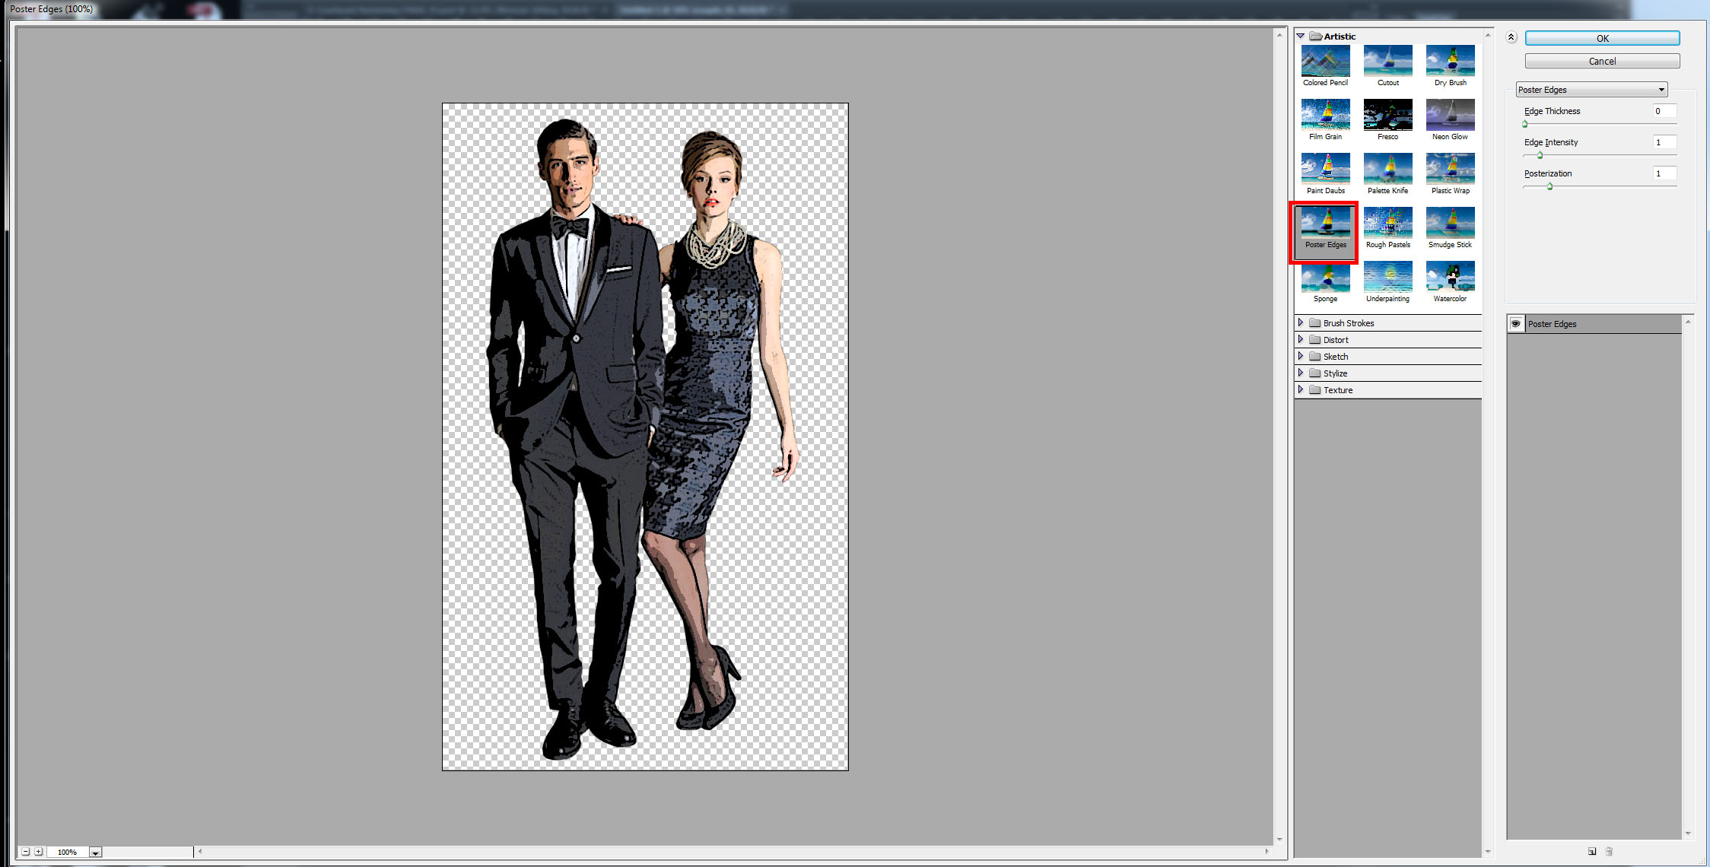This screenshot has height=867, width=1710.
Task: Open the zoom percentage dropdown
Action: click(95, 853)
